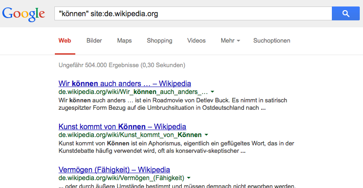Switch to the Bilder tab
Viewport: 363px width, 188px height.
coord(94,41)
